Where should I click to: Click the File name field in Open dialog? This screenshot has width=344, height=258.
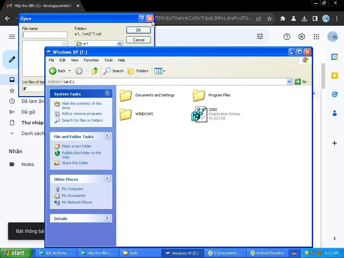click(x=45, y=35)
